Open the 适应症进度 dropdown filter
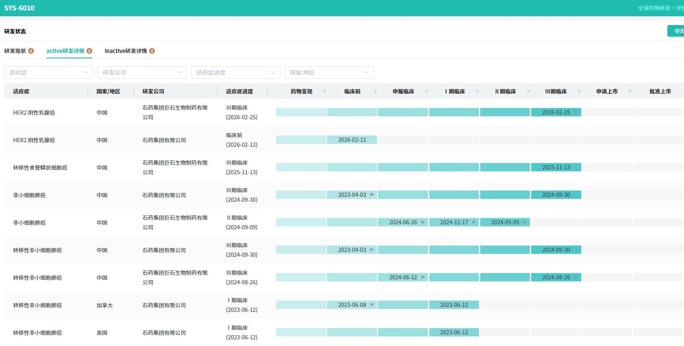684x346 pixels. coord(236,73)
